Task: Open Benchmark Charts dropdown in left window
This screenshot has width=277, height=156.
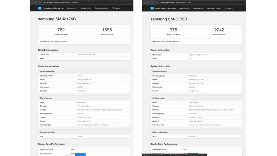Action: [102, 8]
